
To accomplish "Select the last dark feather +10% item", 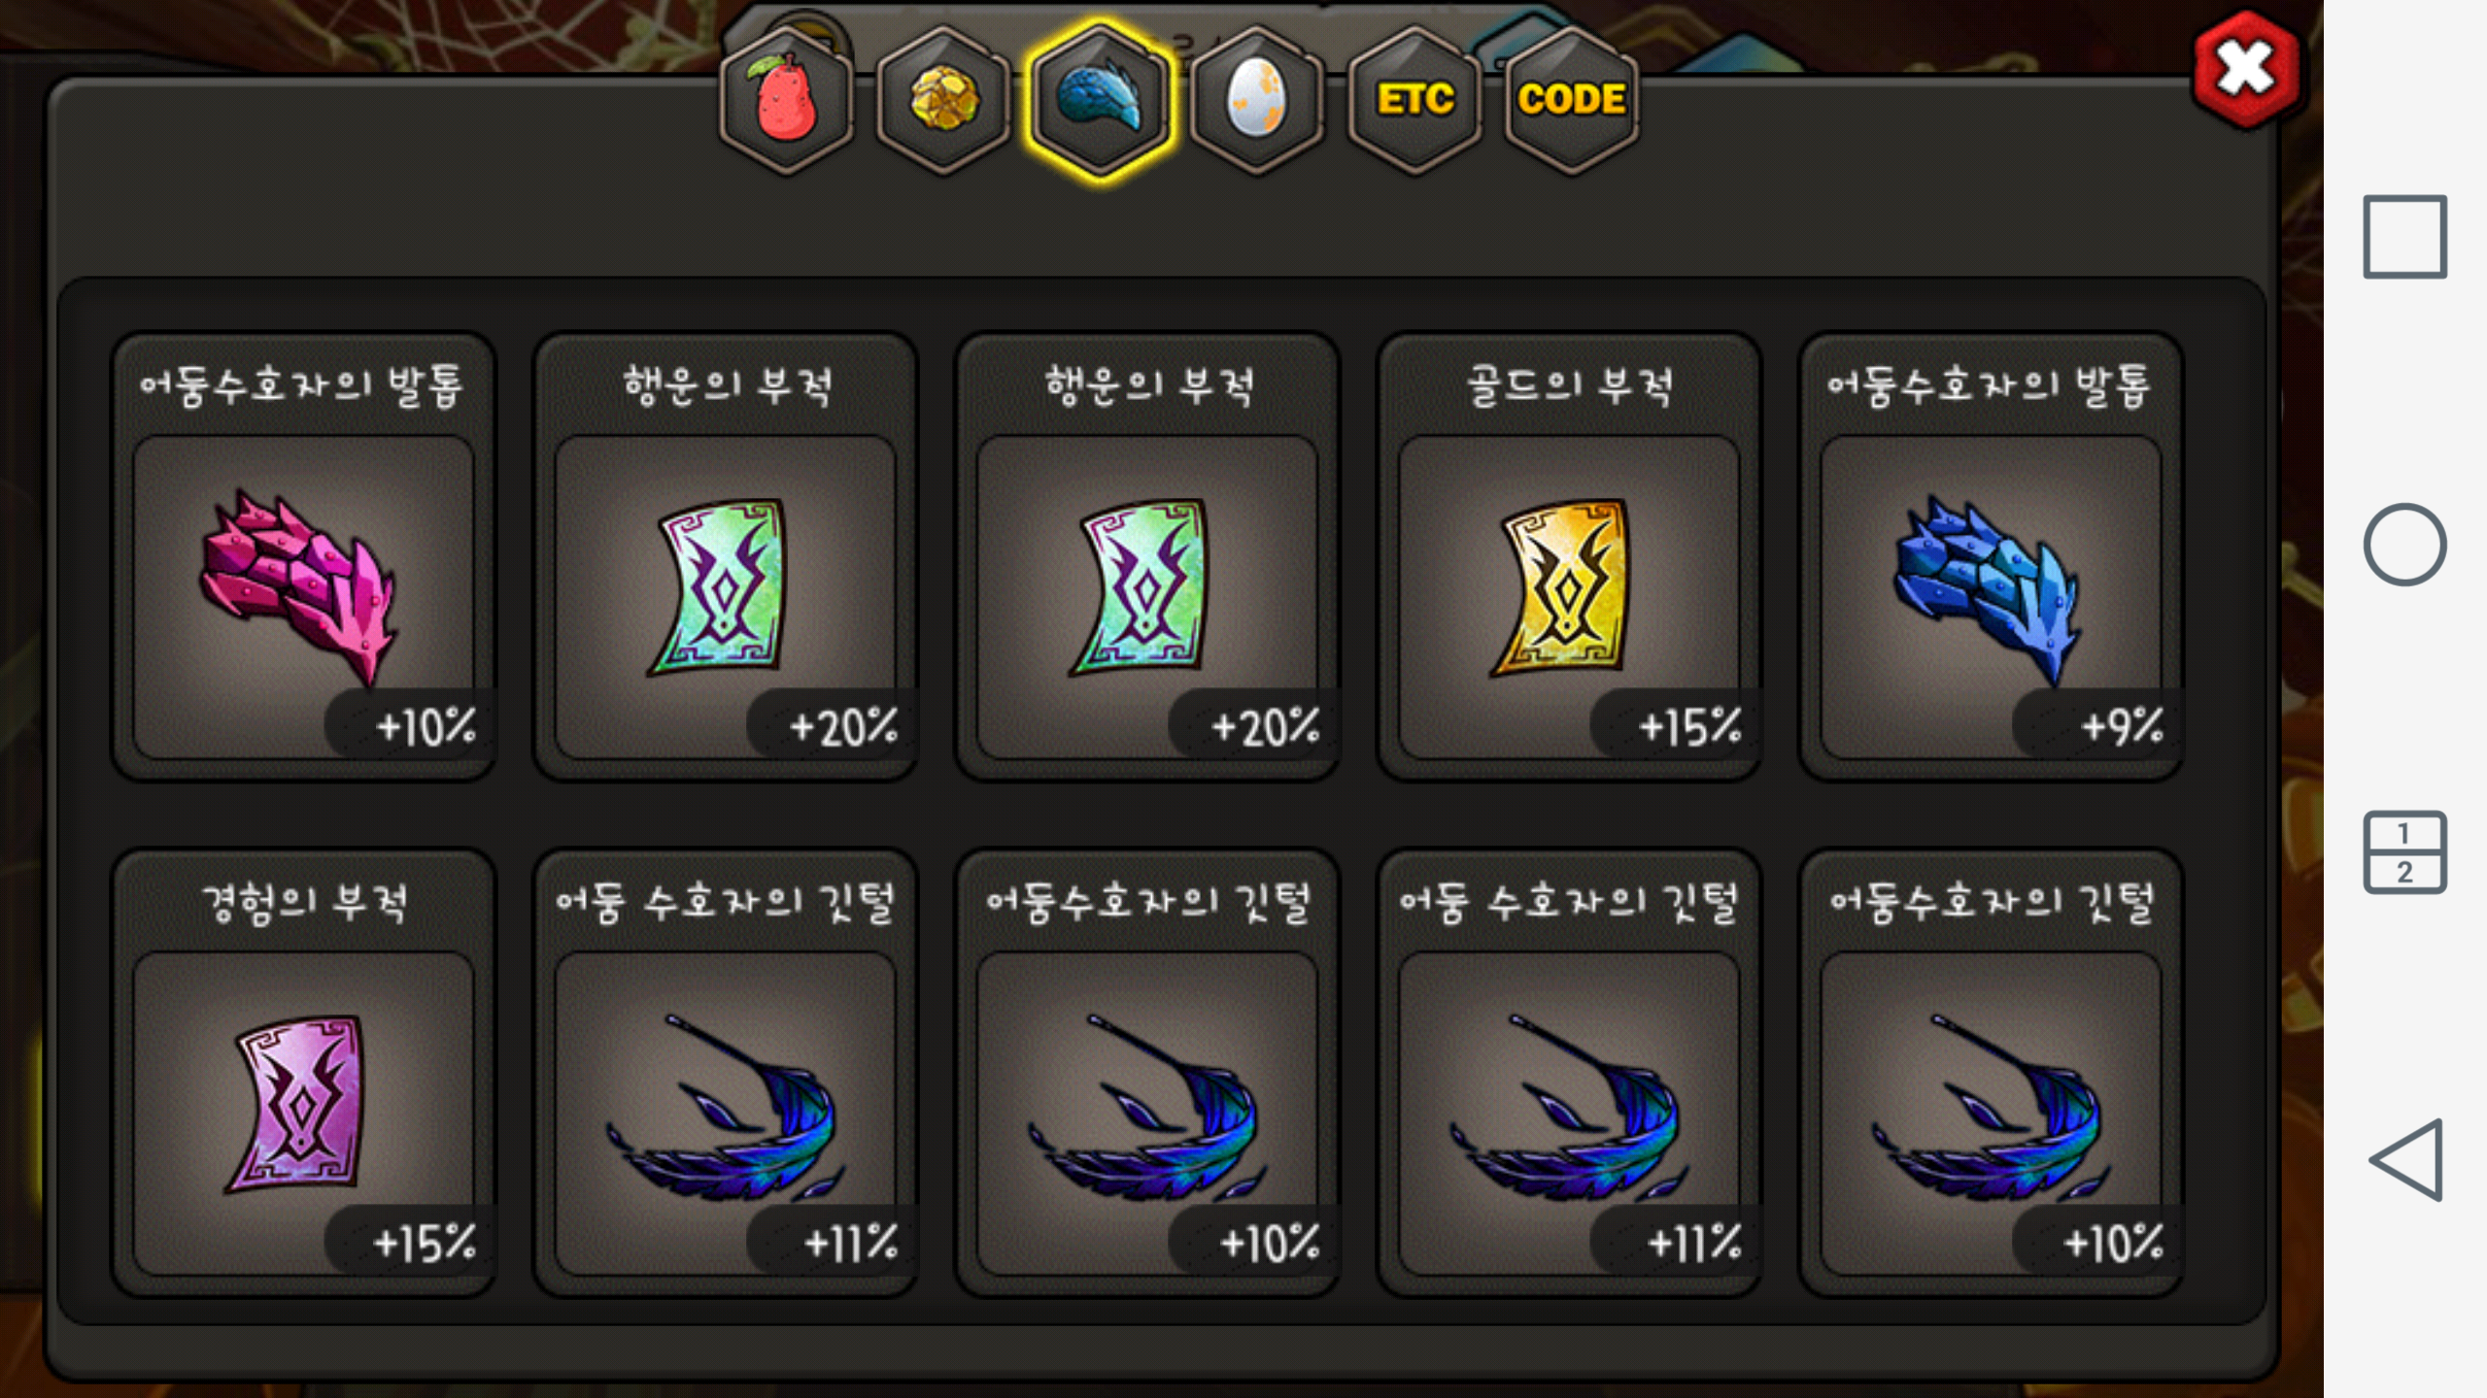I will coord(1991,1074).
